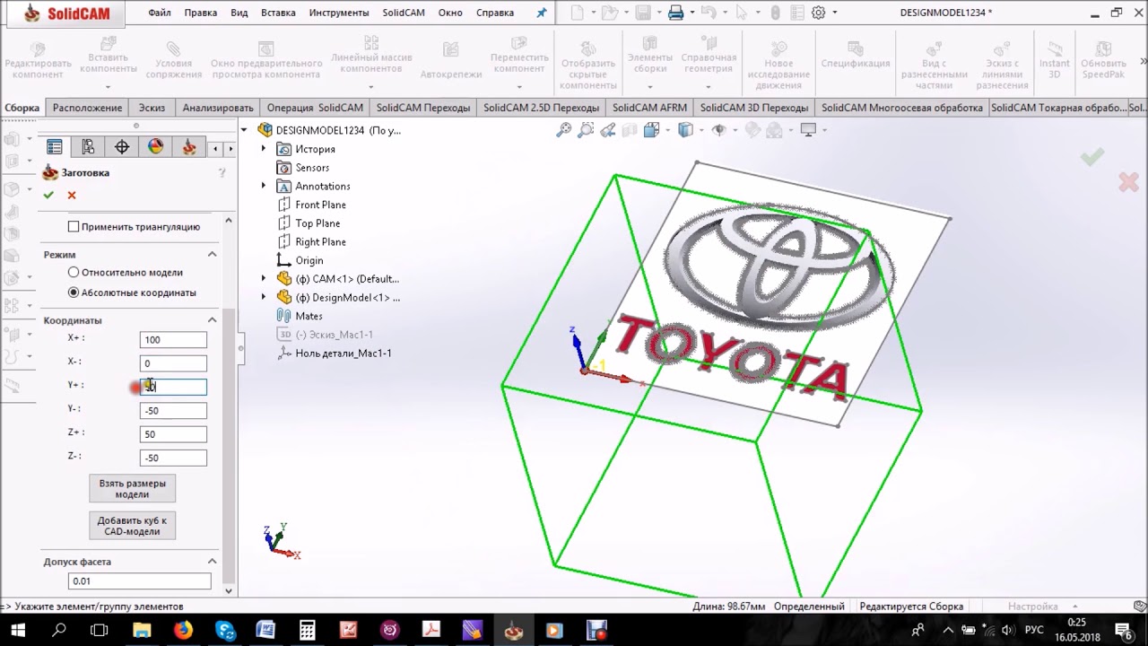
Task: Collapse the Допуск фасета section
Action: pos(212,562)
